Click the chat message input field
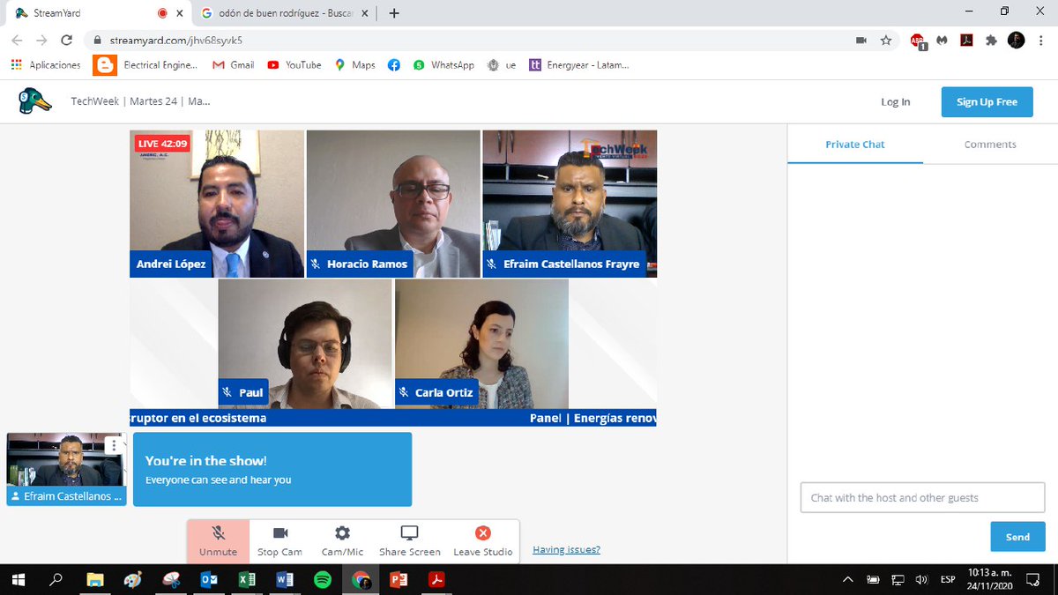 pos(922,498)
